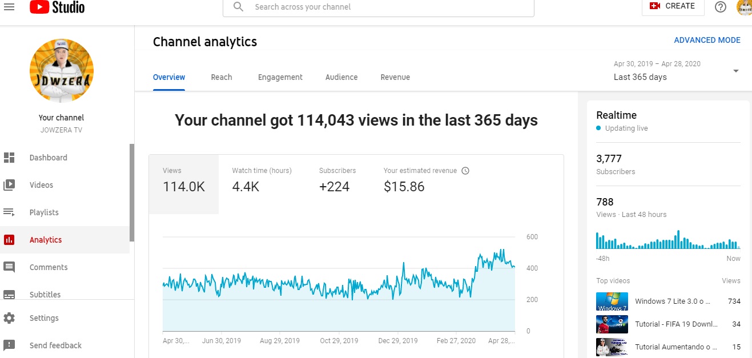Switch to the Reach tab
Image resolution: width=752 pixels, height=358 pixels.
tap(222, 77)
